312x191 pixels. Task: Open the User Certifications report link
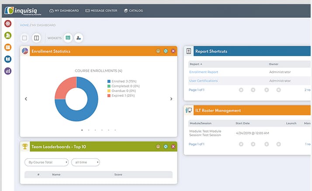click(203, 81)
